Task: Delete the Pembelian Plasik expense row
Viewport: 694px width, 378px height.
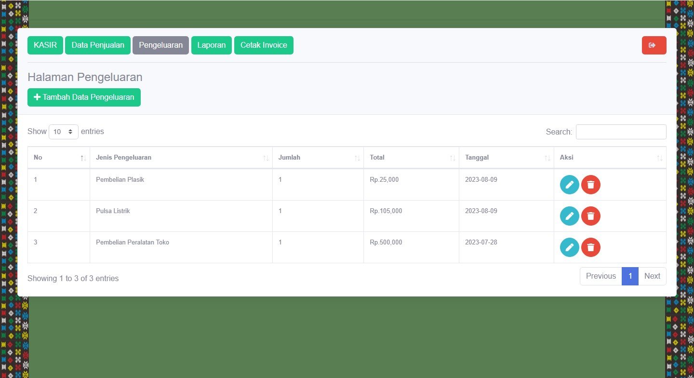Action: pos(590,185)
